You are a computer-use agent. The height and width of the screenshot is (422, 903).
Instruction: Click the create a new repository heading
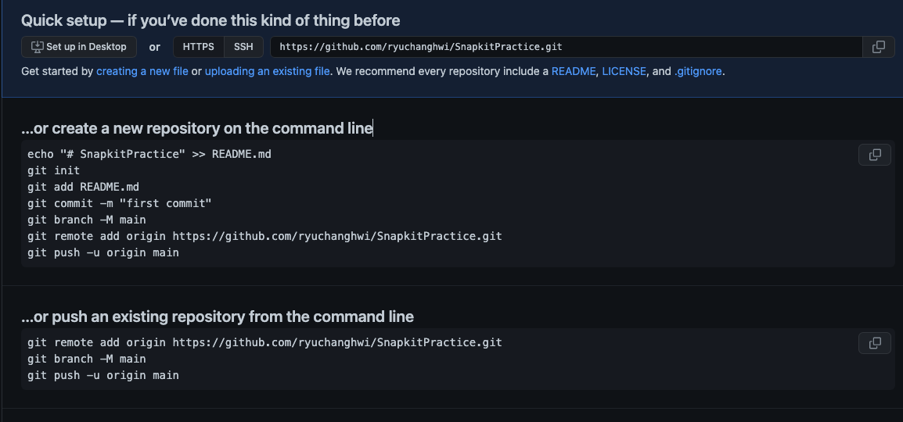coord(197,128)
